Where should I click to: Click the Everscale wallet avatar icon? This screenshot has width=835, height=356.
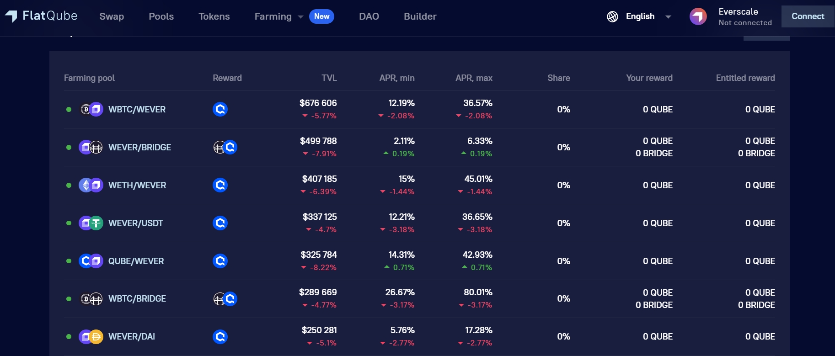[698, 17]
